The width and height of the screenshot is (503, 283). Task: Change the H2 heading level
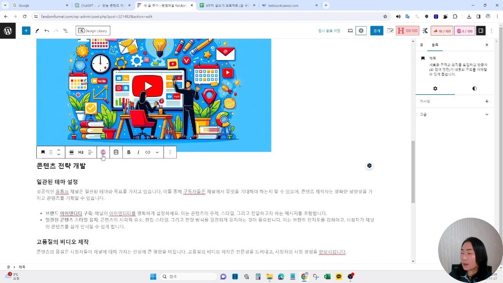coord(81,152)
